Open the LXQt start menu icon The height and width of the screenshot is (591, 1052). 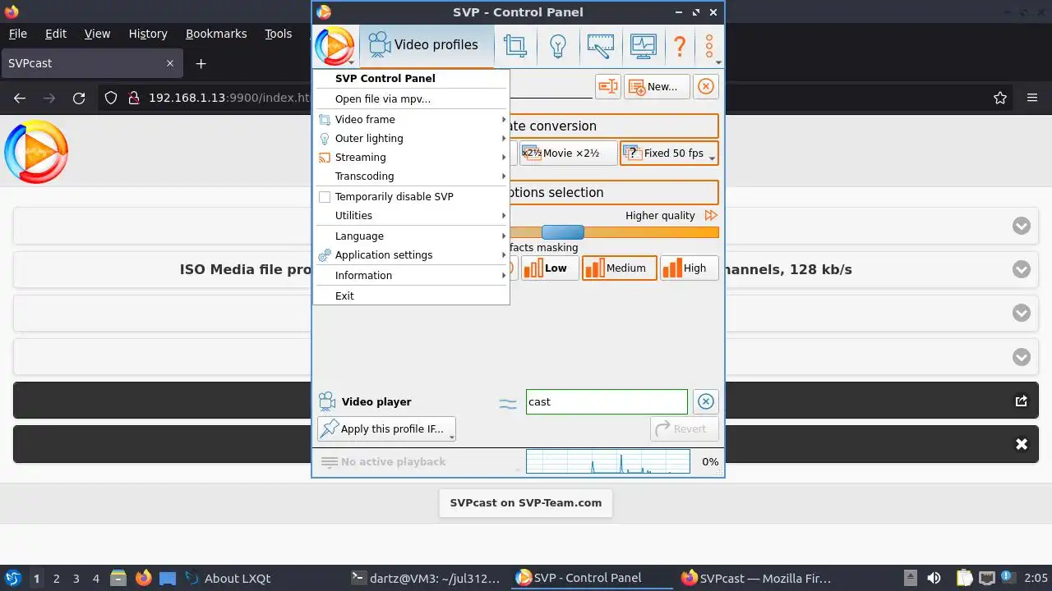[12, 578]
